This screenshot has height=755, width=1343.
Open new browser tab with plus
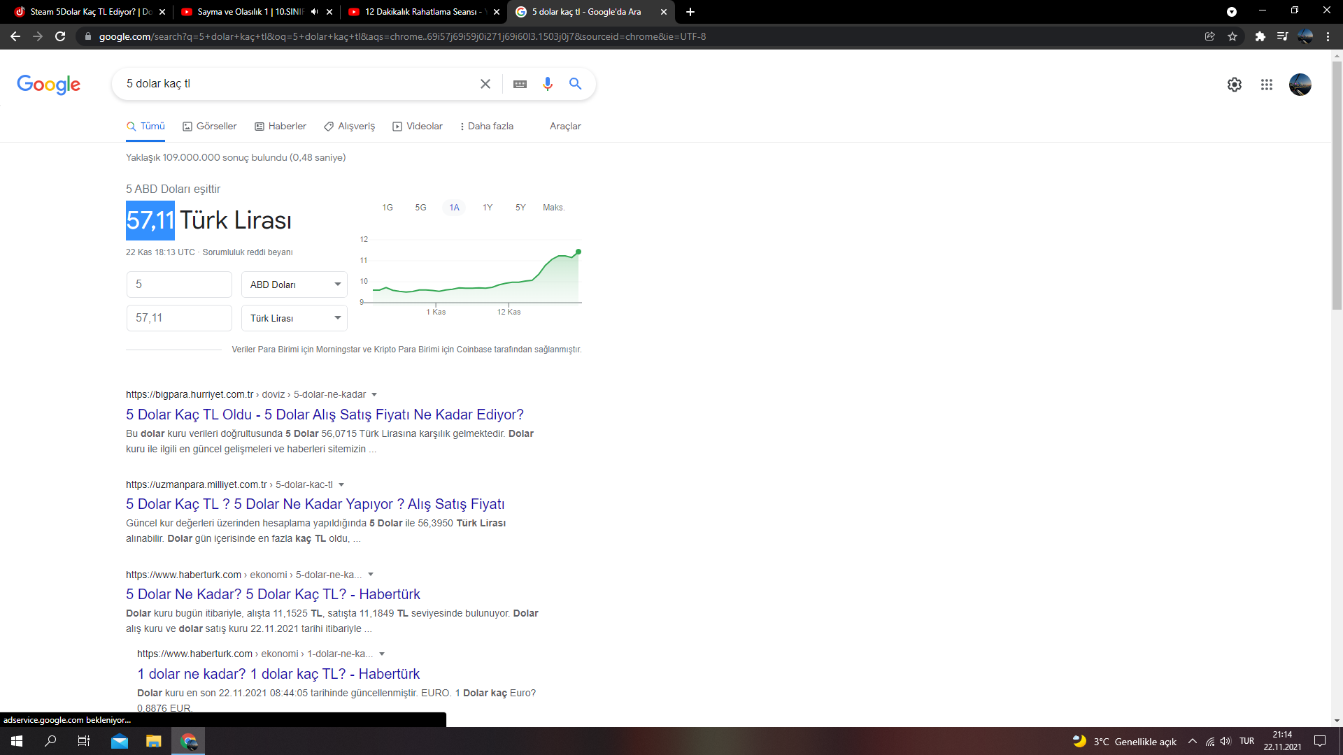click(690, 12)
